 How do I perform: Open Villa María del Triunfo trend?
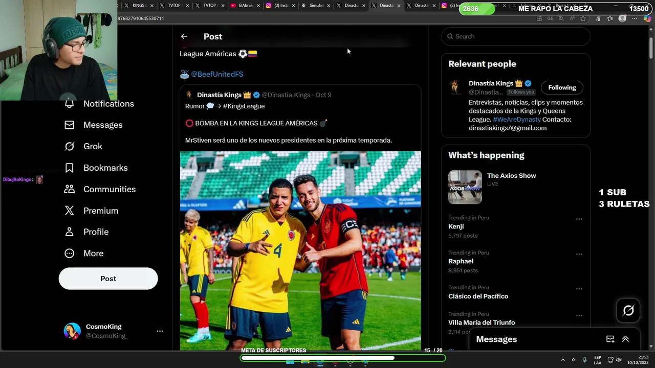click(482, 323)
